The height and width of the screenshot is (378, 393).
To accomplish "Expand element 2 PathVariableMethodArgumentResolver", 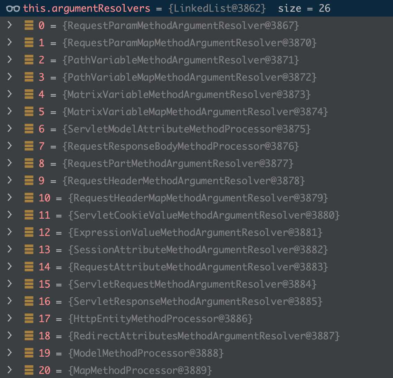I will click(x=10, y=59).
